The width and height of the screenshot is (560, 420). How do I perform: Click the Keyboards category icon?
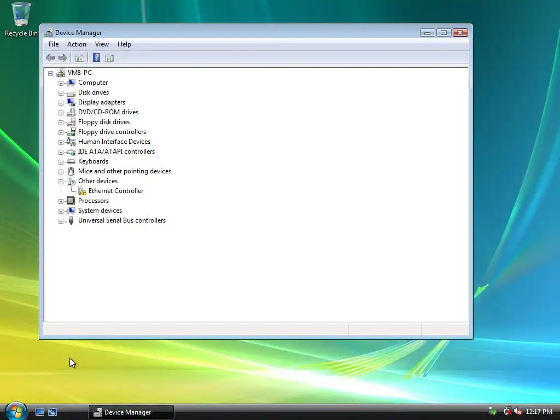click(x=71, y=161)
